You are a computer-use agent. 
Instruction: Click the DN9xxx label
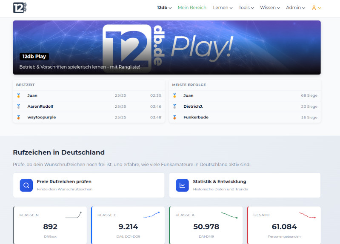50,236
